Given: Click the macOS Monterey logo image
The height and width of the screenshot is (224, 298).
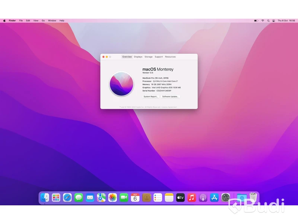Looking at the screenshot, I should coord(121,84).
